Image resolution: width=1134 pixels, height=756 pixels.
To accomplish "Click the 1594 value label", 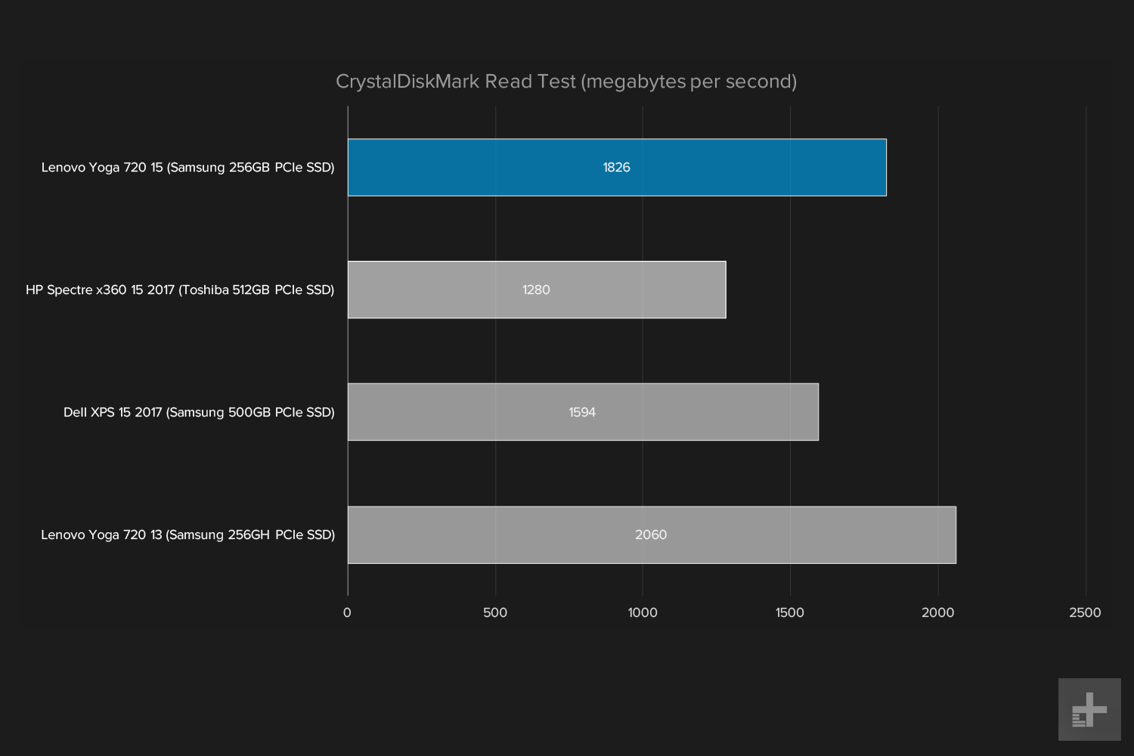I will [x=582, y=412].
